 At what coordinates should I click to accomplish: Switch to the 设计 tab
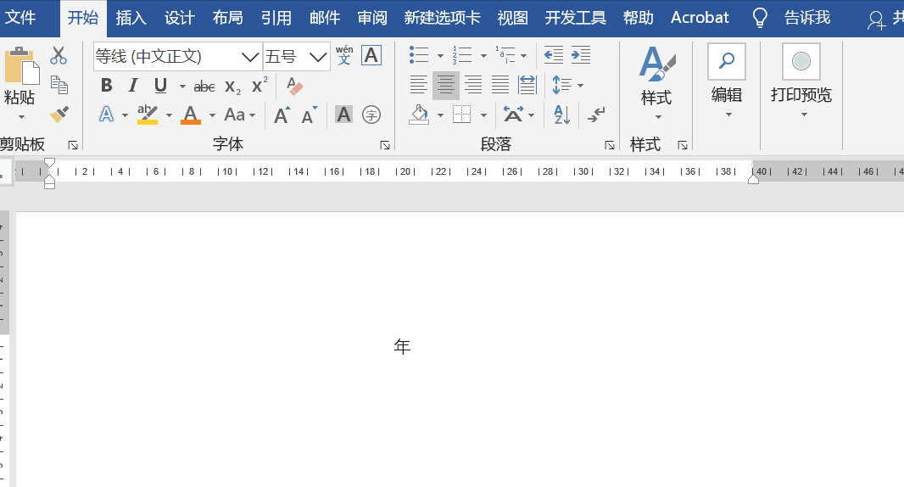[x=179, y=18]
